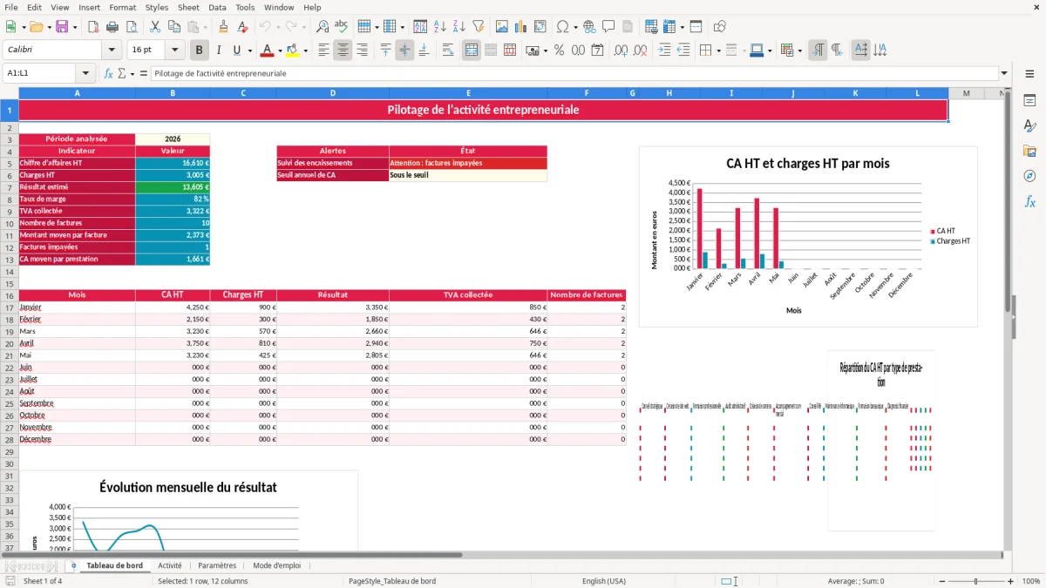Click the Spelling check abc icon
This screenshot has width=1046, height=588.
(x=342, y=27)
